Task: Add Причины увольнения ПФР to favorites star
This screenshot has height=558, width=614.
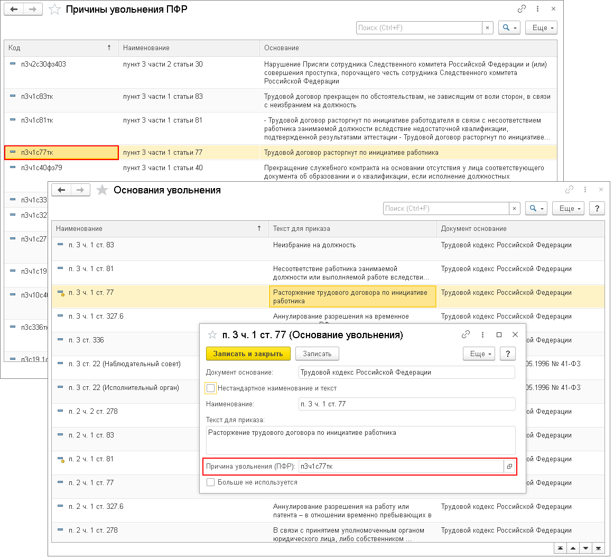Action: (54, 10)
